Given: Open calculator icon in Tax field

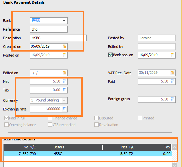Looking at the screenshot, I should tap(64, 90).
